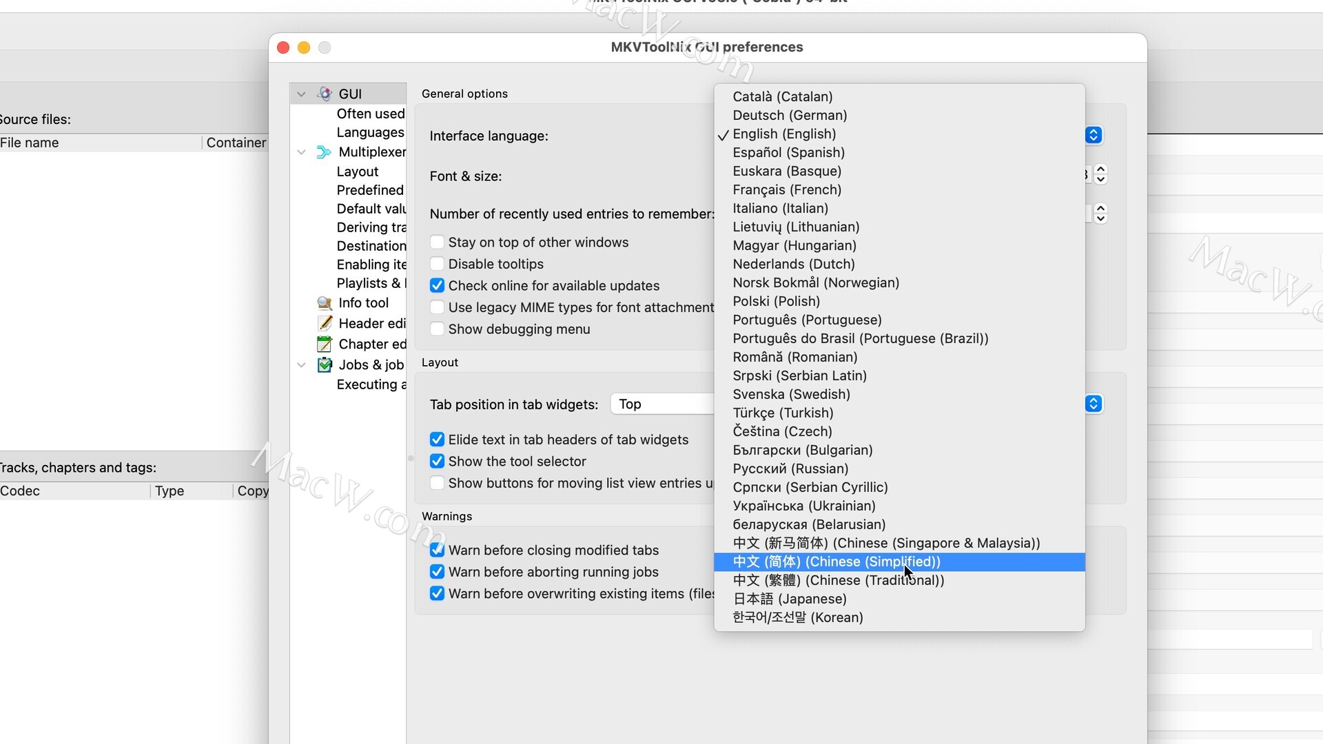
Task: Select Playlists & Blu-rays tree item
Action: pos(371,283)
